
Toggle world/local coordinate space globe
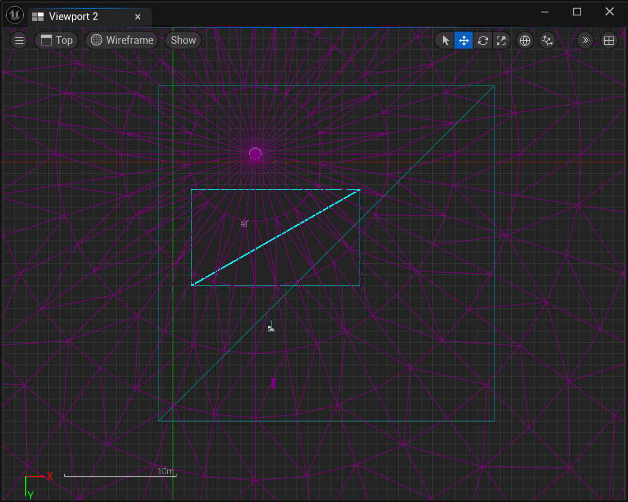[x=525, y=40]
